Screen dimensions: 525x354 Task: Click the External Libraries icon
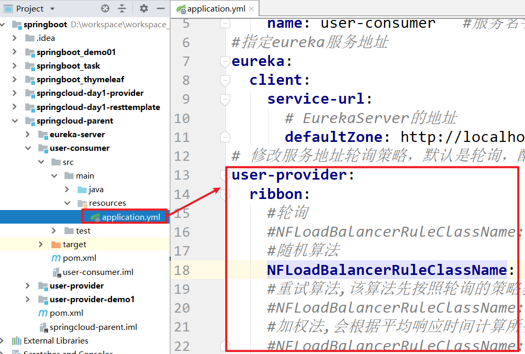(16, 340)
